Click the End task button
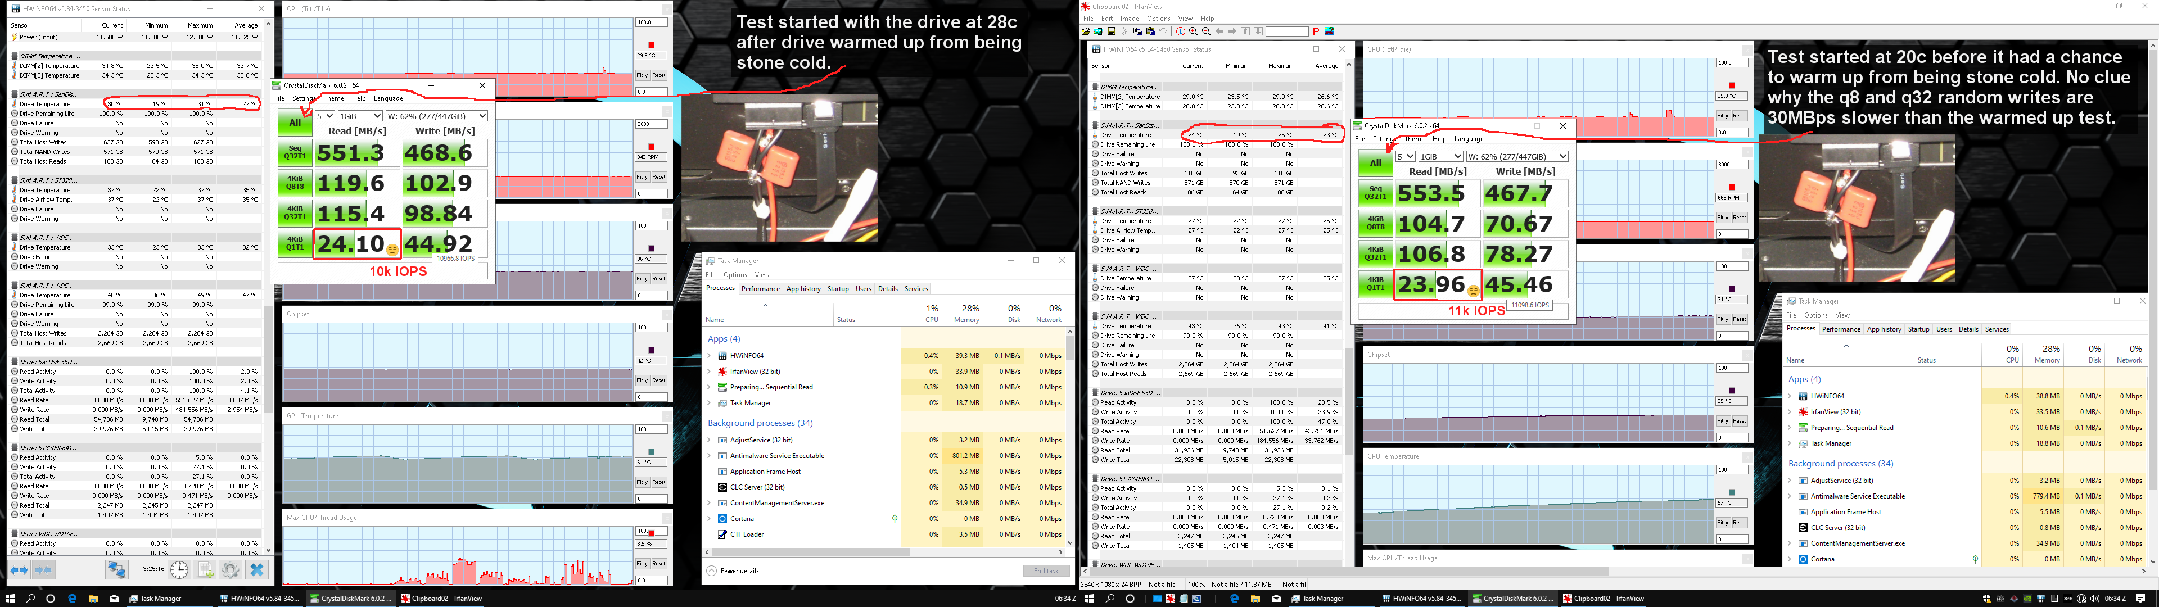The image size is (2159, 607). pos(1046,571)
